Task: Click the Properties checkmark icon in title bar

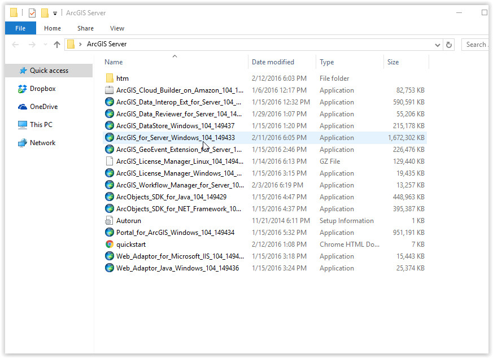Action: click(x=32, y=13)
